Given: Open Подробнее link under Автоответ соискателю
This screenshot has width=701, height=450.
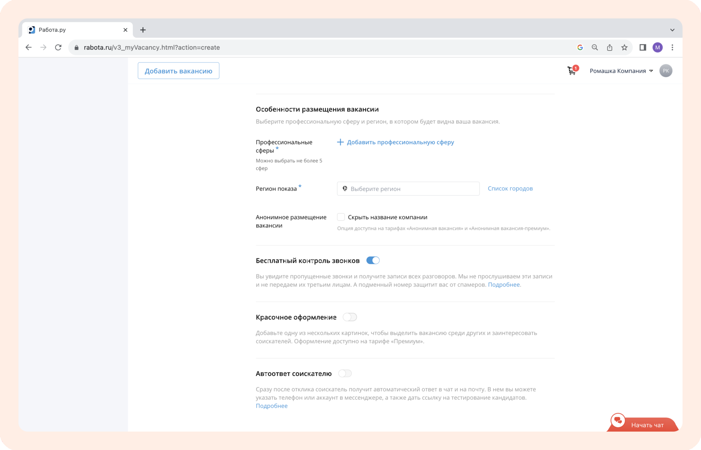Looking at the screenshot, I should pyautogui.click(x=272, y=406).
